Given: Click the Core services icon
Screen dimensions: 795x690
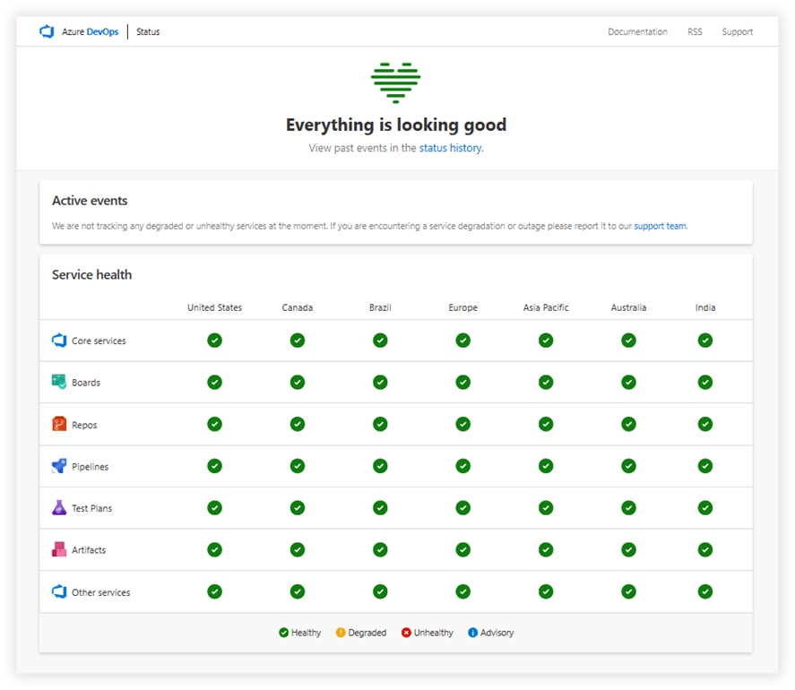Looking at the screenshot, I should click(58, 340).
